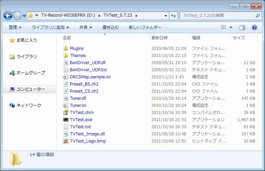Go back with the Back arrow button
265x171 pixels.
tap(8, 16)
